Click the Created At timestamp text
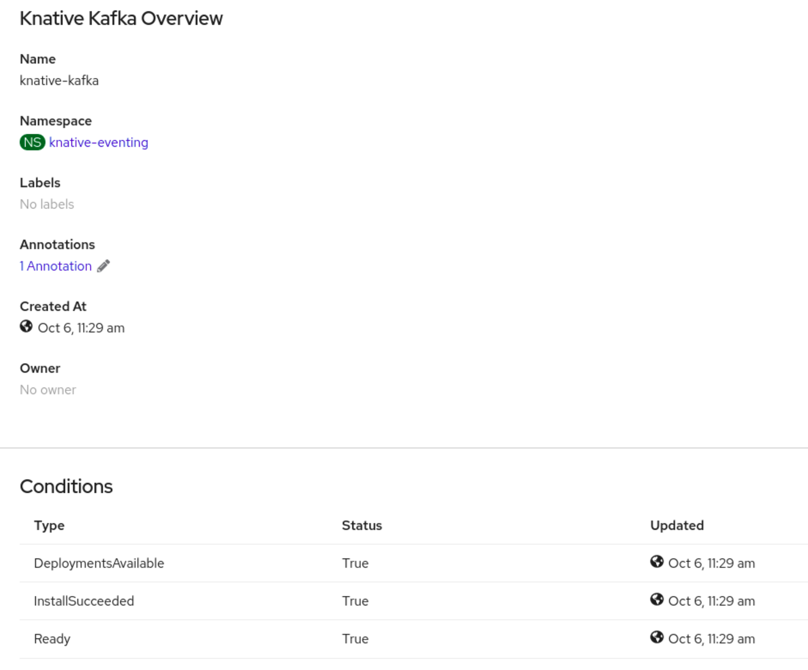Image resolution: width=808 pixels, height=670 pixels. (x=81, y=328)
